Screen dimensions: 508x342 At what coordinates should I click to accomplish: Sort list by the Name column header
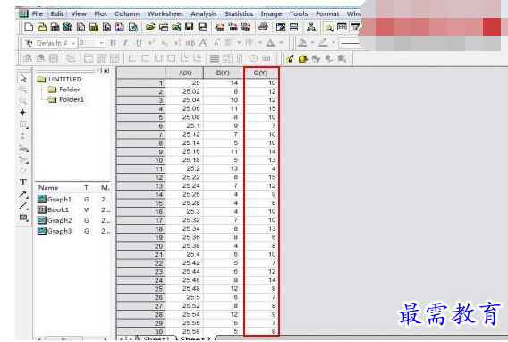tap(48, 188)
